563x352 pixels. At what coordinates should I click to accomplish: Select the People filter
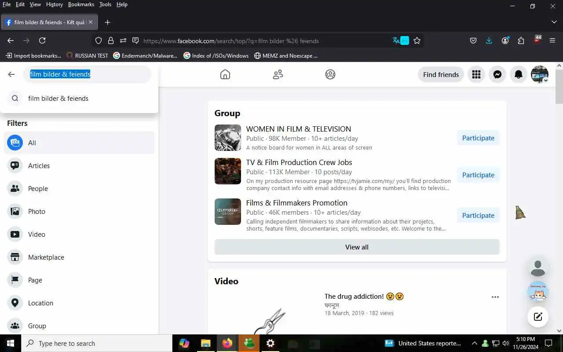79,188
